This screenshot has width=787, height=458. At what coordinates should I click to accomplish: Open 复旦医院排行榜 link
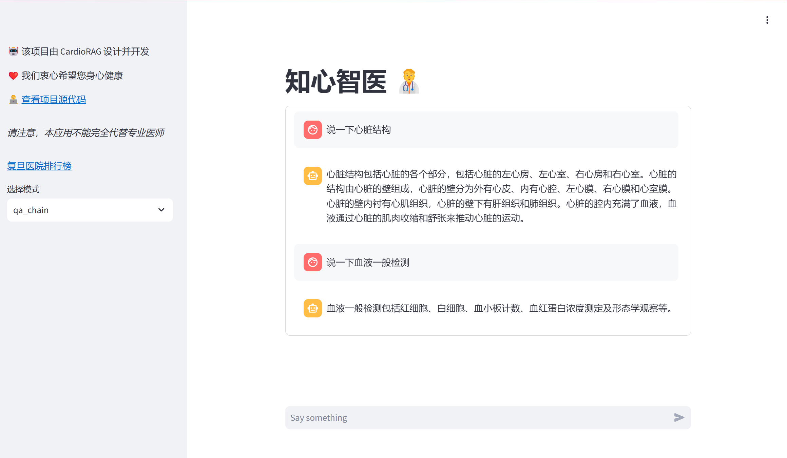pos(39,166)
